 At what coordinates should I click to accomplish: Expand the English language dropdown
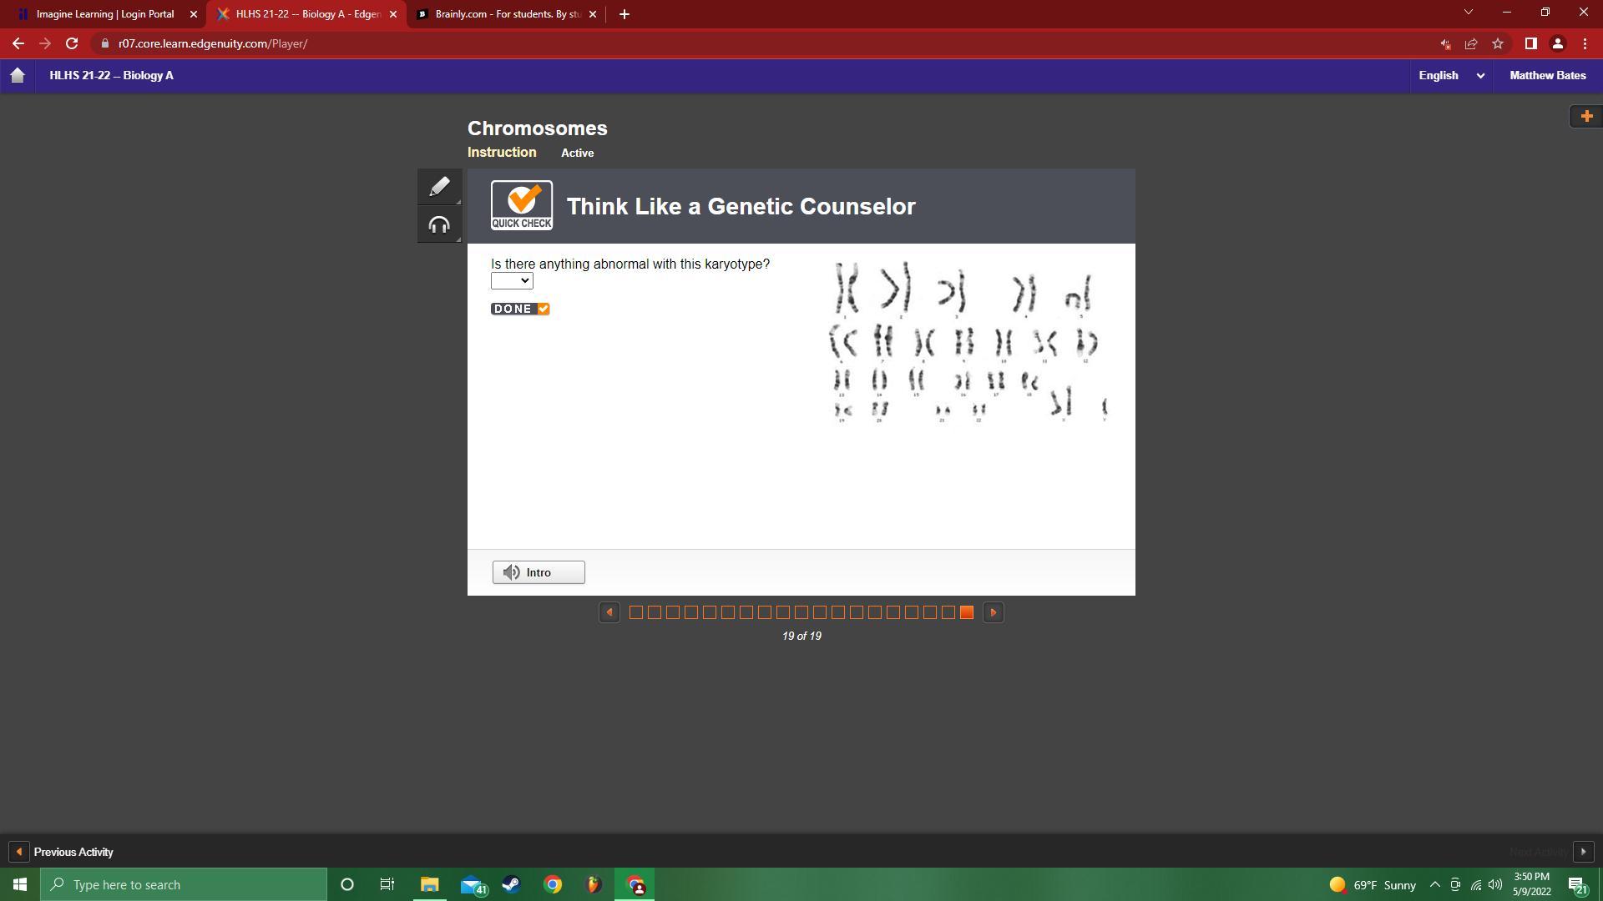(1451, 75)
